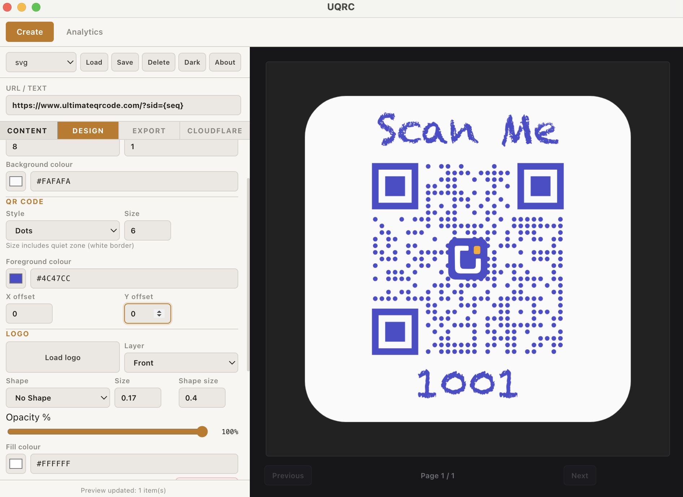Open the logo Shape dropdown showing No Shape
This screenshot has width=683, height=497.
click(x=58, y=398)
